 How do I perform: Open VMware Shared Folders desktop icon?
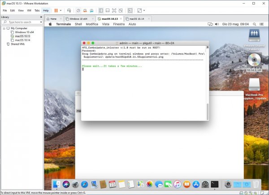click(x=254, y=37)
